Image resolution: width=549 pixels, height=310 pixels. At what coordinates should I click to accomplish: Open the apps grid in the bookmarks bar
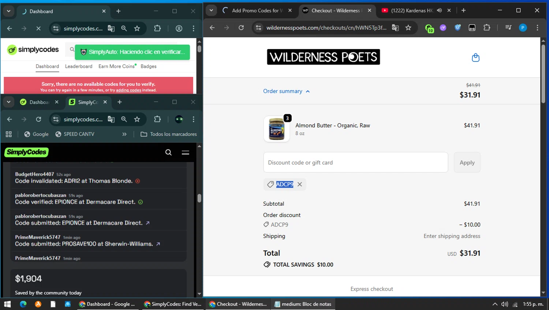9,134
